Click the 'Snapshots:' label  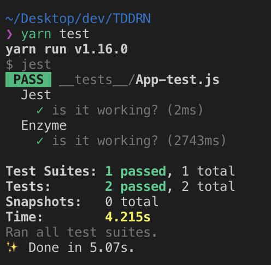[x=43, y=202]
